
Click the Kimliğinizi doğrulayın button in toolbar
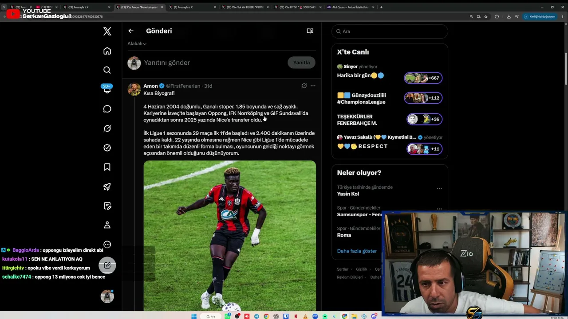tap(540, 16)
